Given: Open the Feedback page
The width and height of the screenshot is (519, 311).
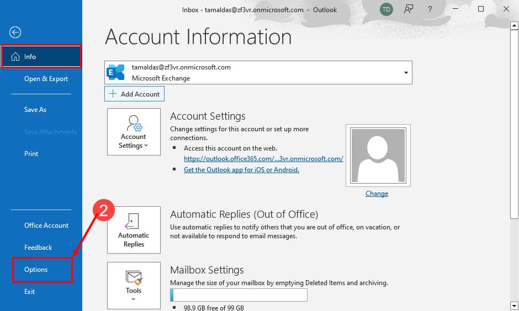Looking at the screenshot, I should (38, 247).
